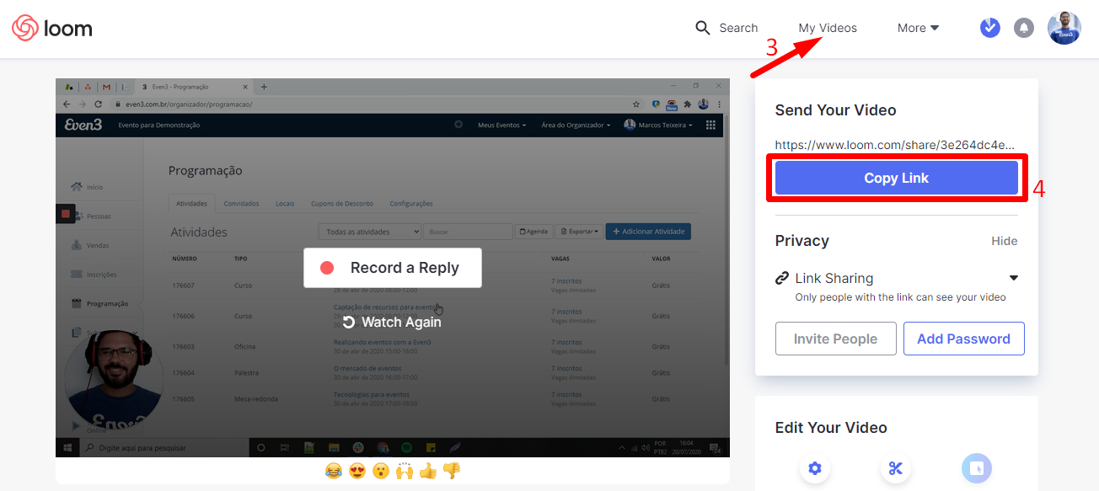React with the surprised face emoji
This screenshot has width=1099, height=491.
[381, 471]
